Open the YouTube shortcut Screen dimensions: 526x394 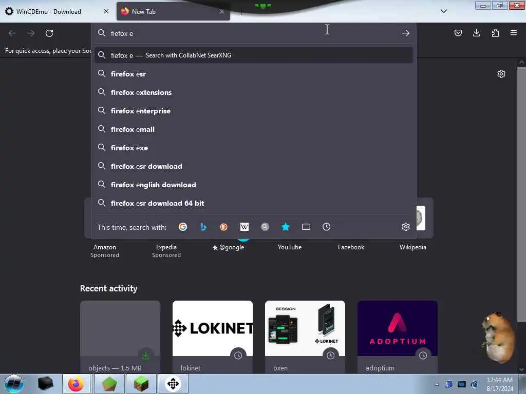[290, 247]
